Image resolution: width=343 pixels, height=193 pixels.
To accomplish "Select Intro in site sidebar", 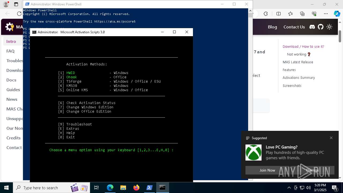I will coord(11,41).
